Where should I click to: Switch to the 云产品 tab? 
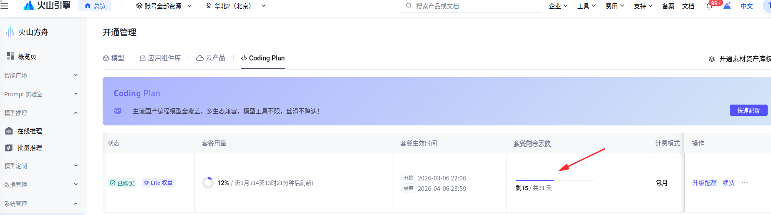pos(211,58)
